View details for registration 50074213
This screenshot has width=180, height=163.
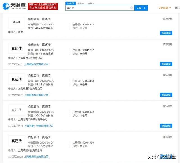click(166, 33)
